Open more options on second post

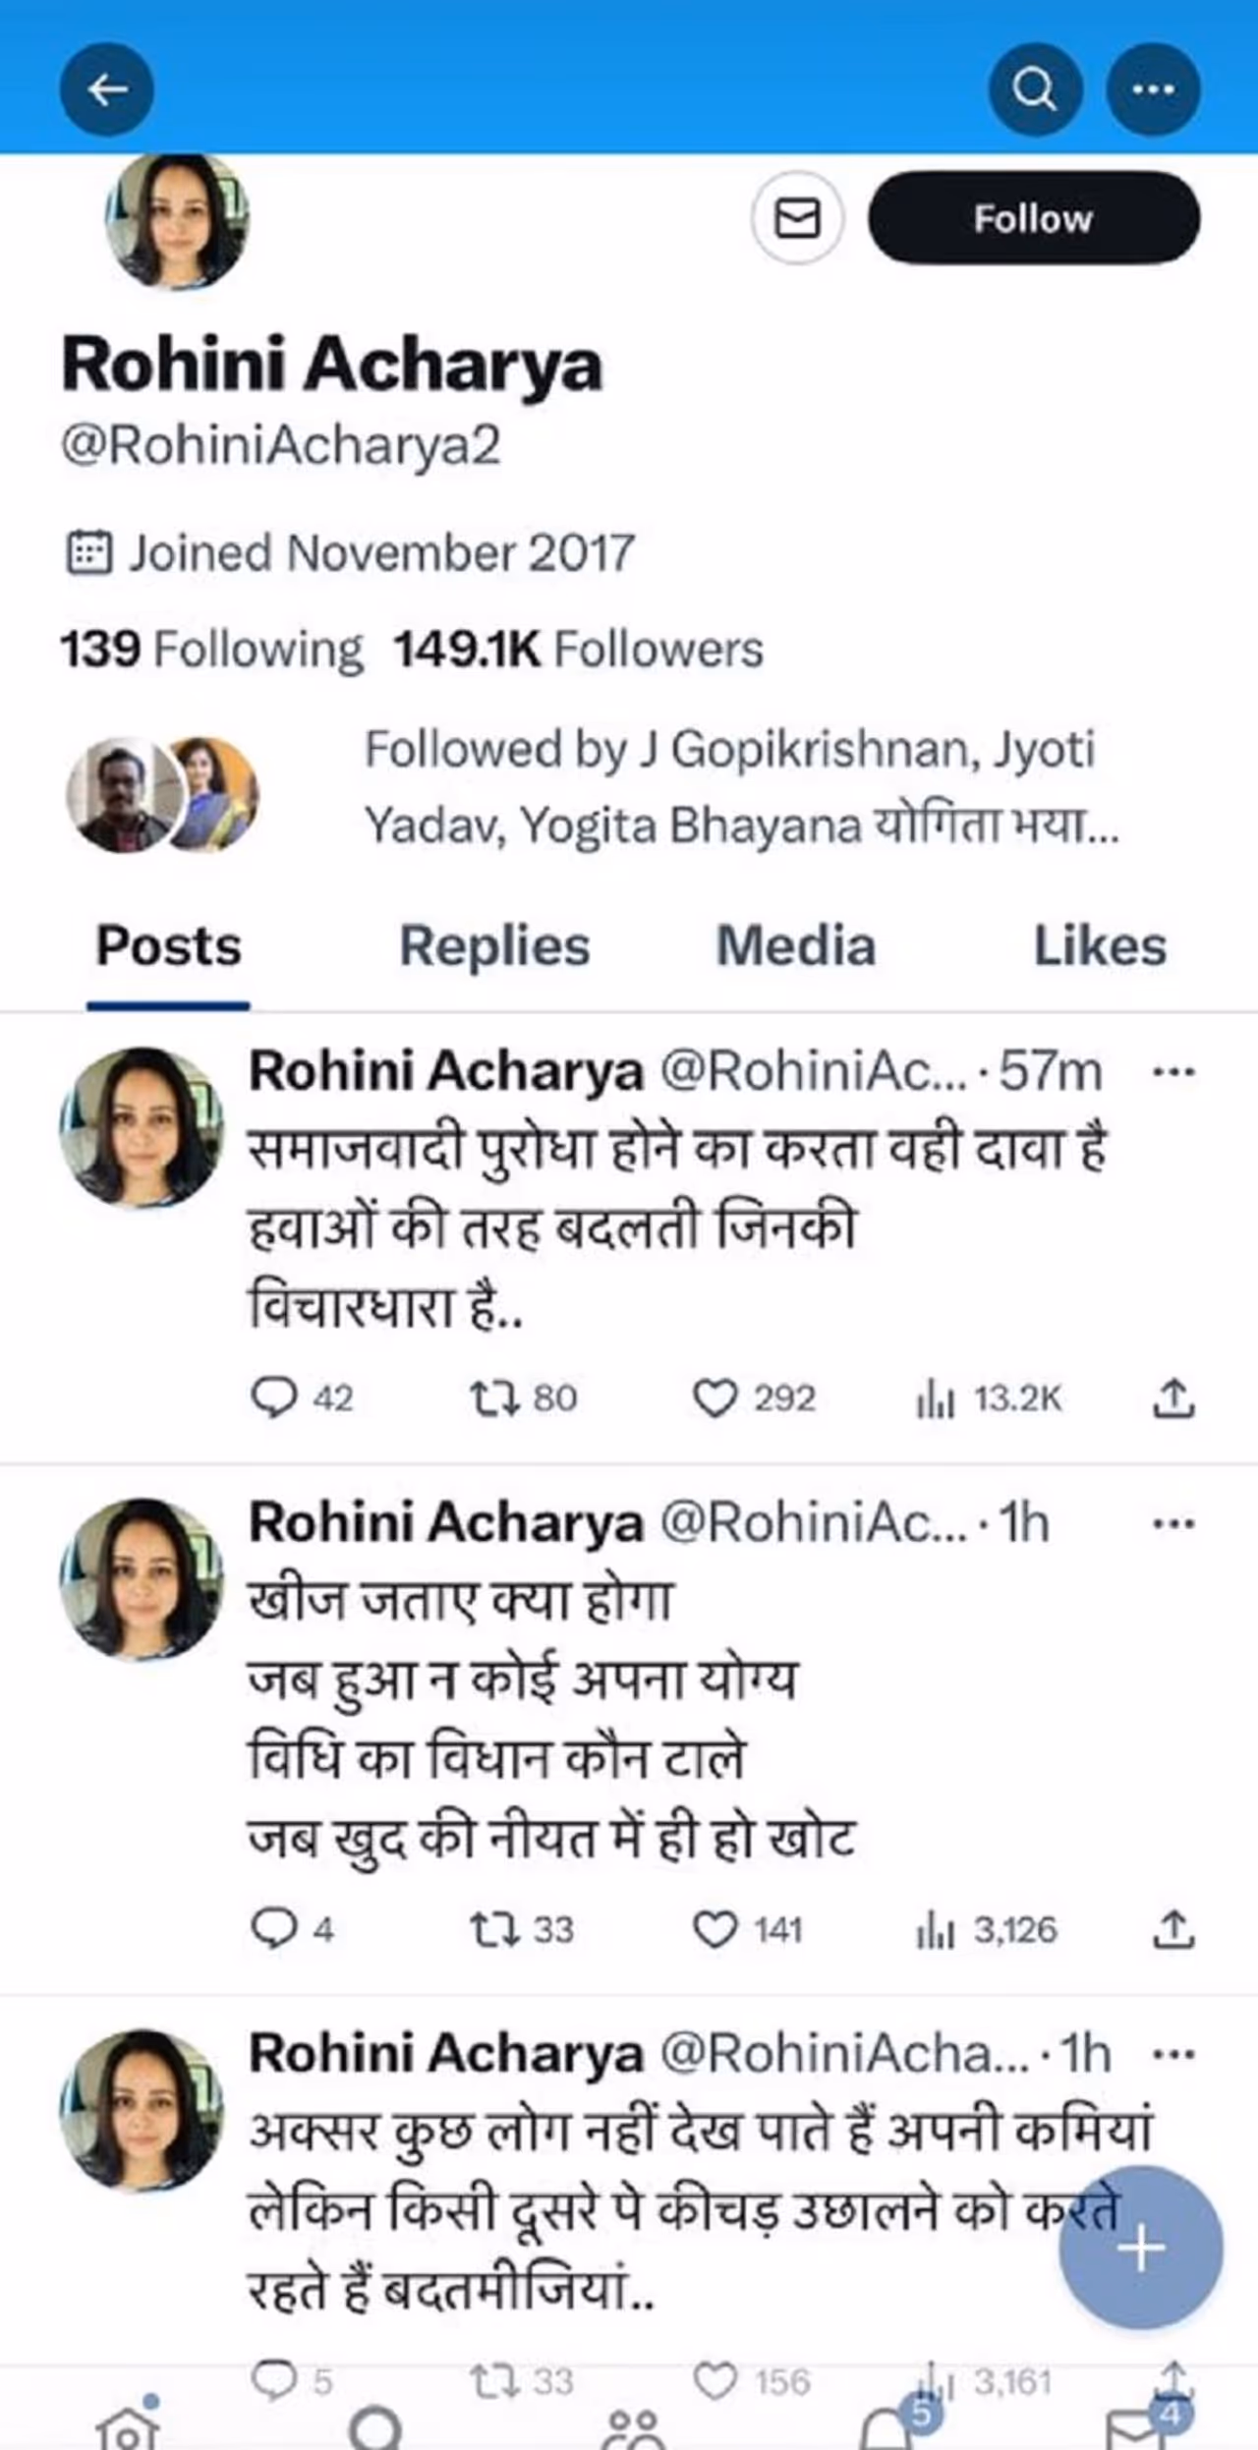1173,1524
